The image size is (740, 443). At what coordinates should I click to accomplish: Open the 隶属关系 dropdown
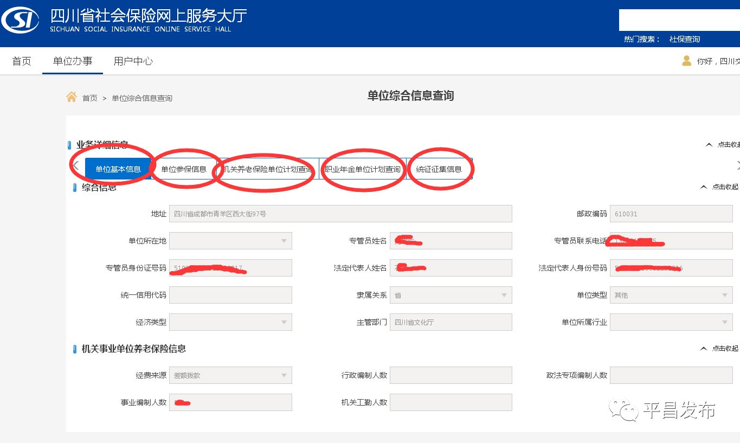(451, 295)
